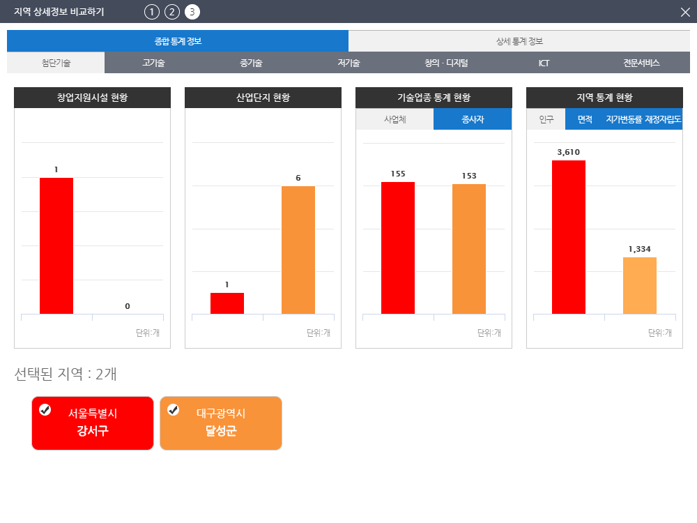
Task: Click the red 3,610 bar in regional chart
Action: tap(569, 237)
